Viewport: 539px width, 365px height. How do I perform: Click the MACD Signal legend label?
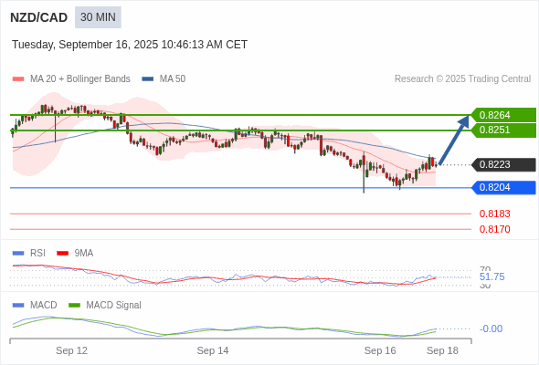pos(114,305)
